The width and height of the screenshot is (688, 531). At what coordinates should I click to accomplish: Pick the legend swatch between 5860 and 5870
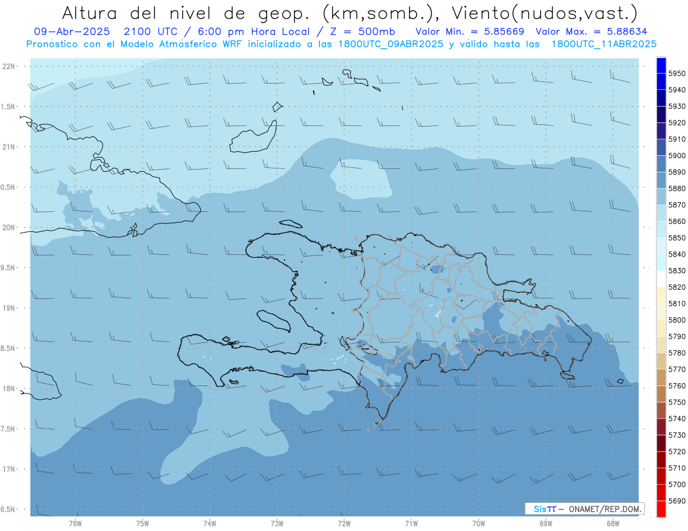661,213
